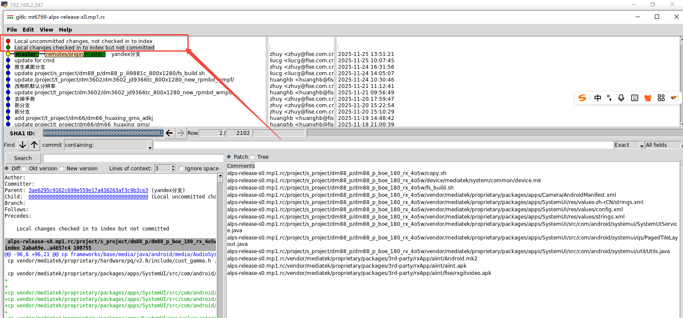Select 'add project/t_project/dm66' commit row
683x318 pixels.
click(84, 118)
